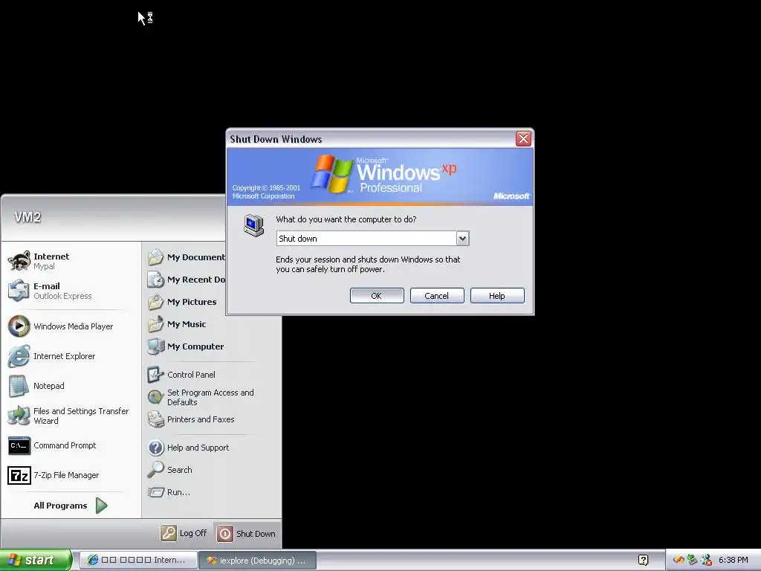
Task: Expand My Recent Documents entry
Action: coord(187,280)
